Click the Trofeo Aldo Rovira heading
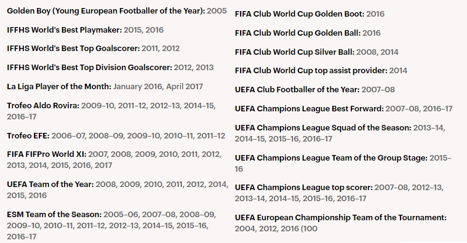Image resolution: width=467 pixels, height=243 pixels. [43, 106]
